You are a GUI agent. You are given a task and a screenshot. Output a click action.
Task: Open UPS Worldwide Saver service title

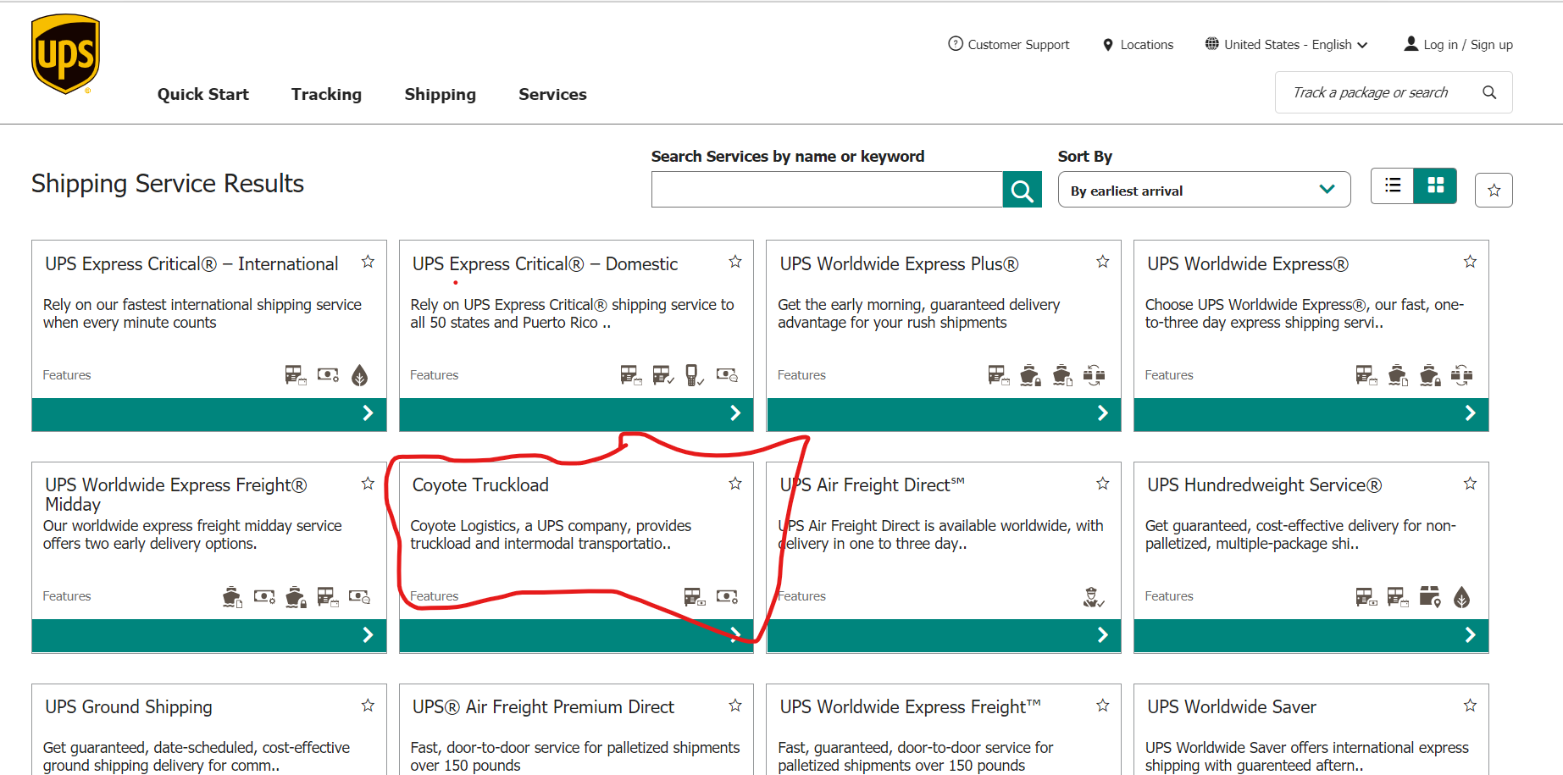(x=1232, y=706)
